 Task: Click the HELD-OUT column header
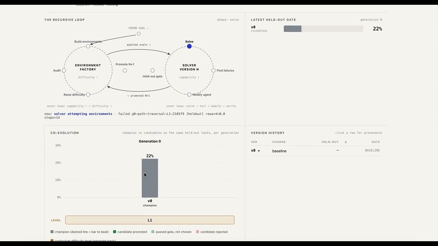tap(330, 142)
